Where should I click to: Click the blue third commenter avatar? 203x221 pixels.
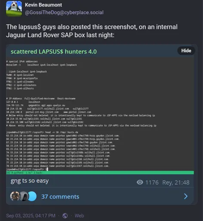point(32,196)
